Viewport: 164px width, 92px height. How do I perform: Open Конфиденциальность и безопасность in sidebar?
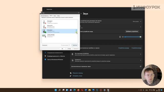coord(56,56)
